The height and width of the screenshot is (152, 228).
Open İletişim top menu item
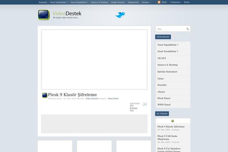tap(146, 2)
